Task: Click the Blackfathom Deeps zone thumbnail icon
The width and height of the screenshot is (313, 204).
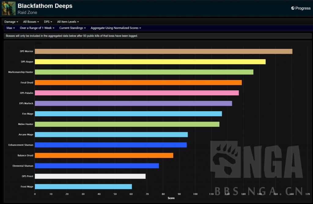Action: (x=9, y=8)
